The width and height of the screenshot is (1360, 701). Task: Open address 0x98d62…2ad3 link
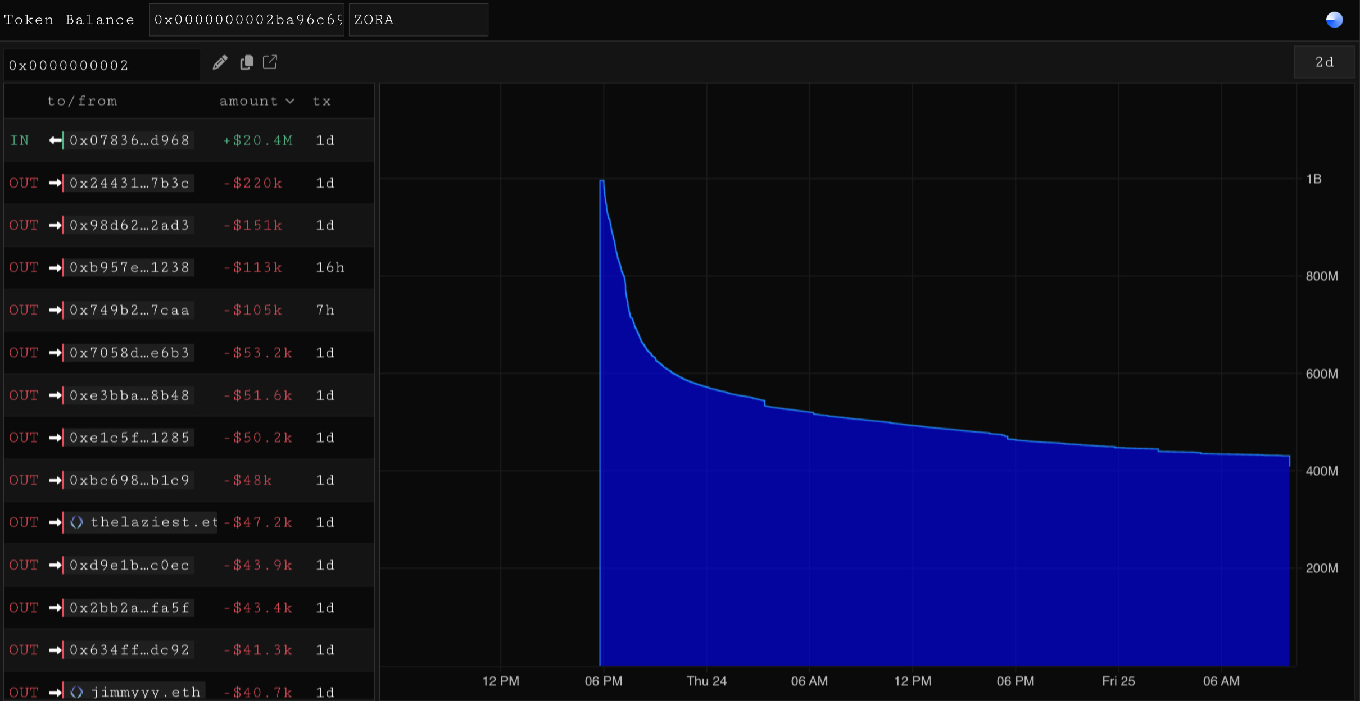click(x=129, y=225)
